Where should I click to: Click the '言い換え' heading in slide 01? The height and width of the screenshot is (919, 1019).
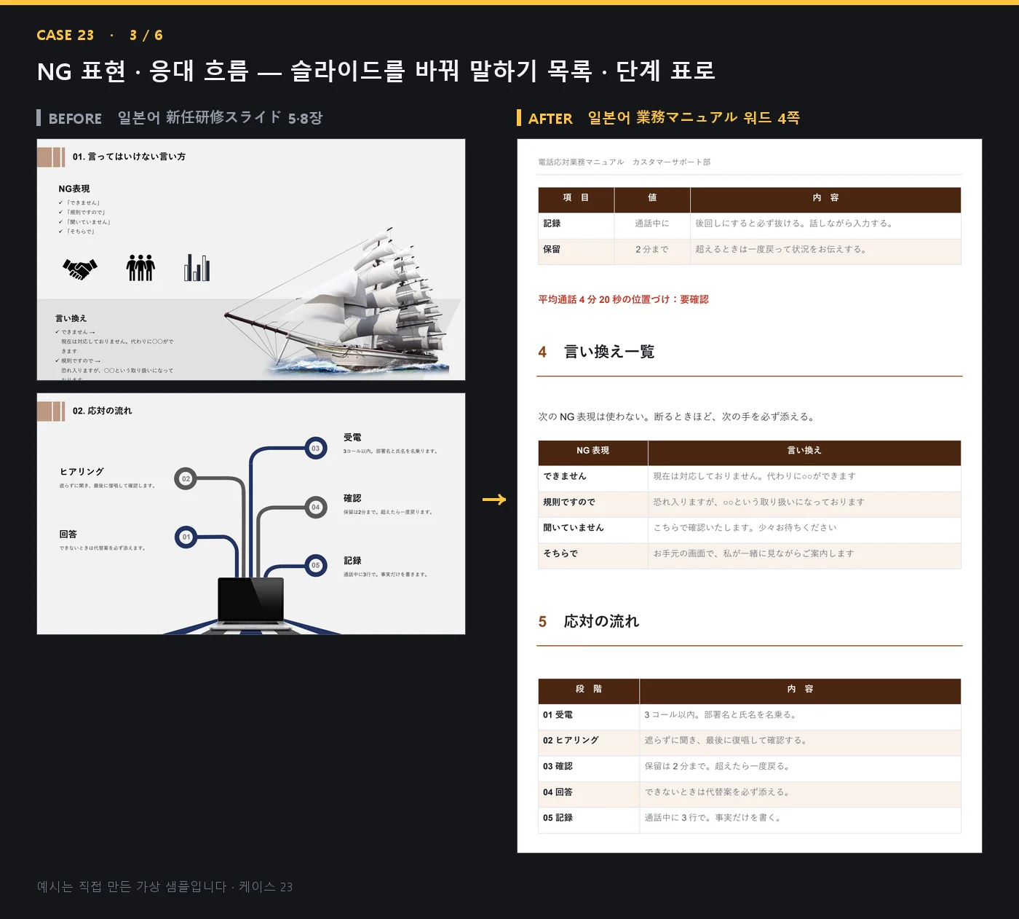71,318
